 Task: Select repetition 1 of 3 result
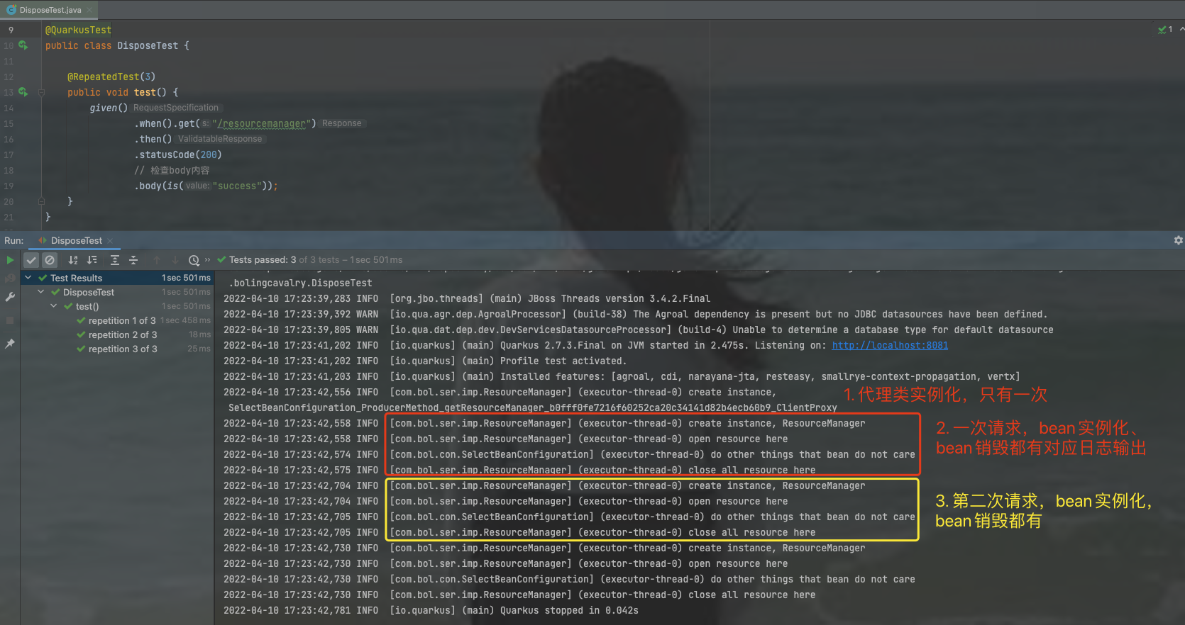tap(123, 320)
